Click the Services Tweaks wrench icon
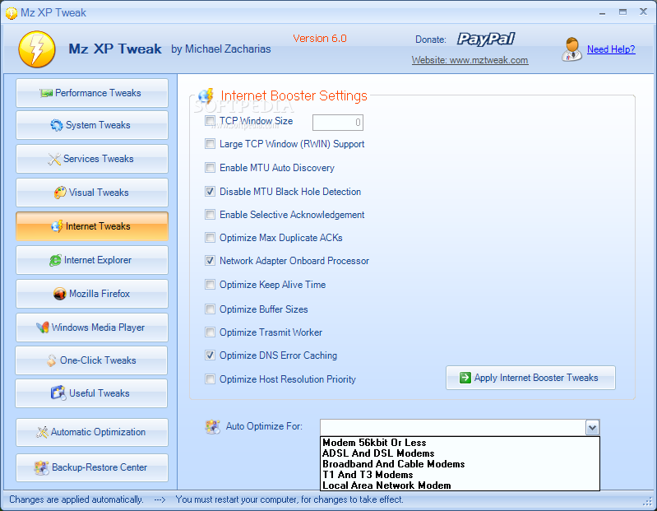Image resolution: width=657 pixels, height=511 pixels. (54, 159)
